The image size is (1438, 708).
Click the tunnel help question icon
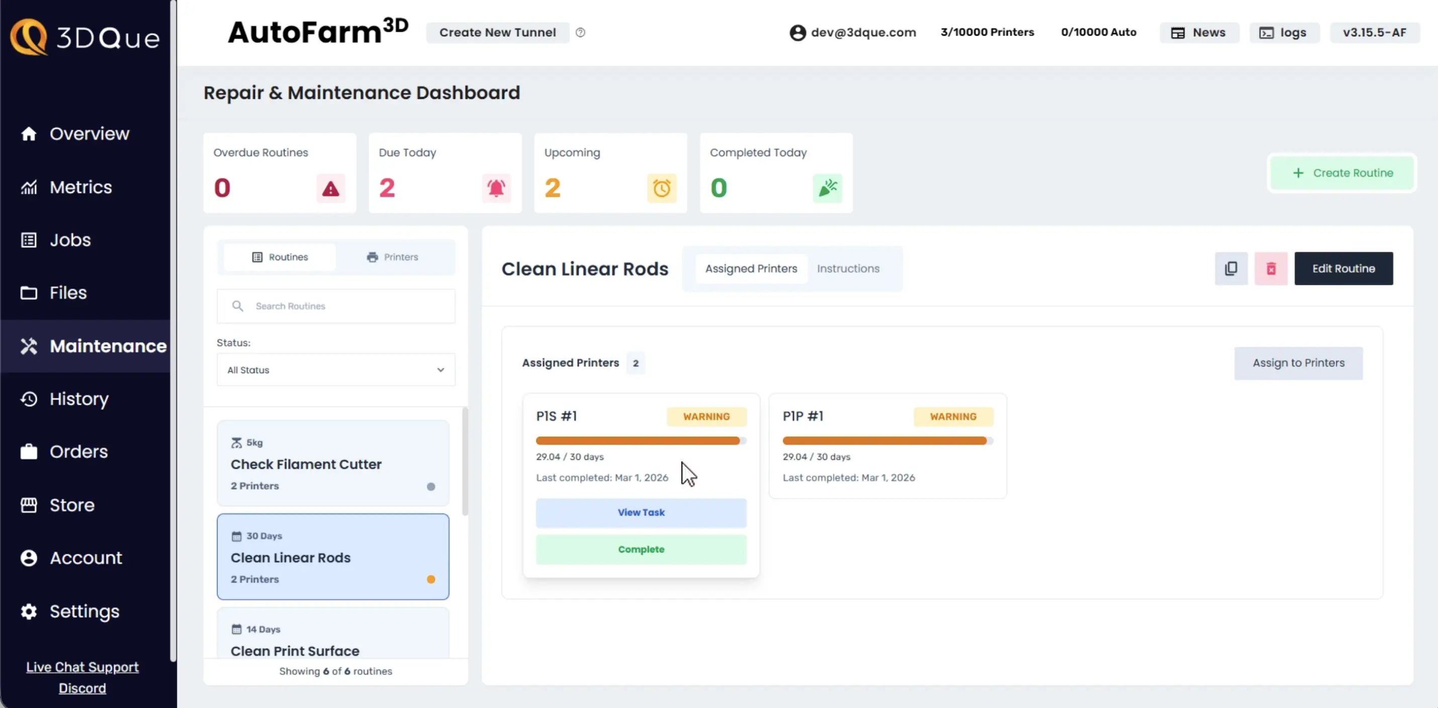(x=581, y=32)
